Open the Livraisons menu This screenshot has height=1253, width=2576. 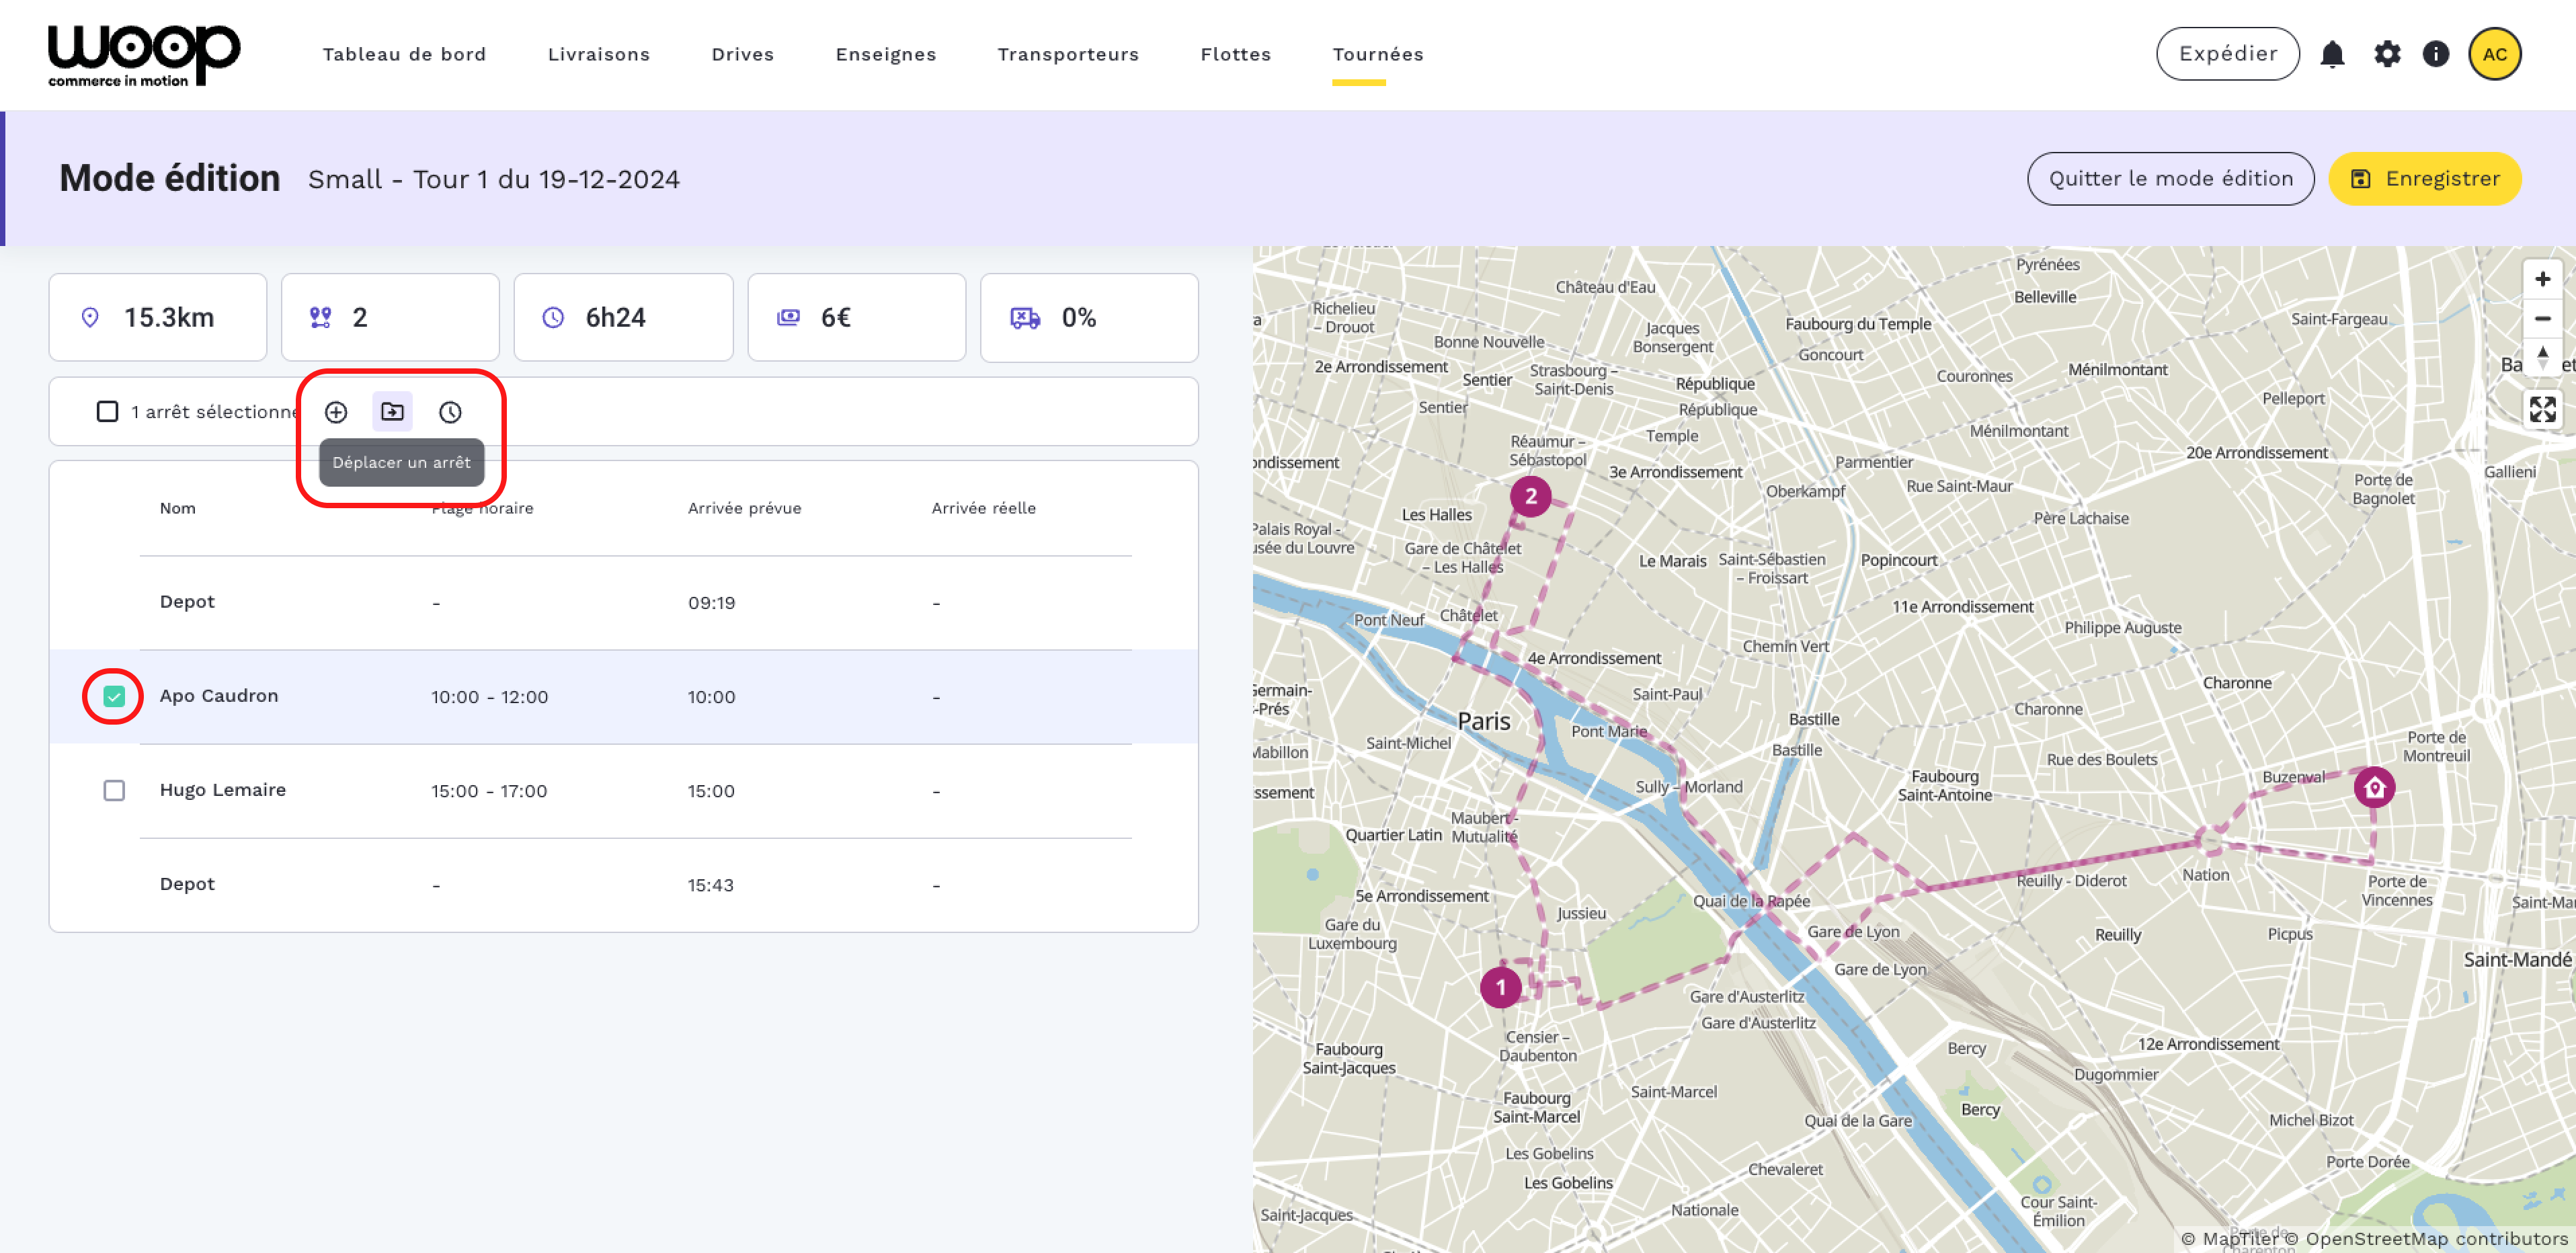tap(598, 54)
